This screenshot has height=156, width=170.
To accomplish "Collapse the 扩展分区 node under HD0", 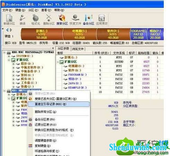I will point(9,60).
